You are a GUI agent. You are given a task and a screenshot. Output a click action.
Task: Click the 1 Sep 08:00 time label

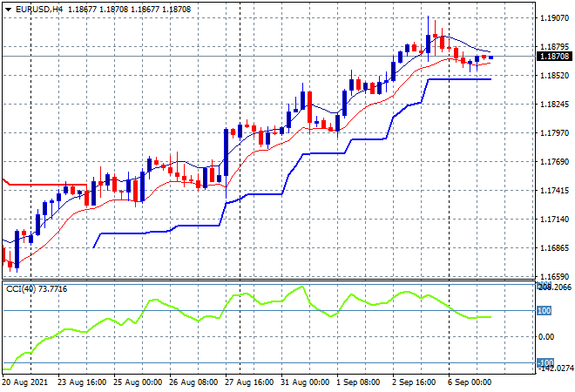(x=358, y=382)
